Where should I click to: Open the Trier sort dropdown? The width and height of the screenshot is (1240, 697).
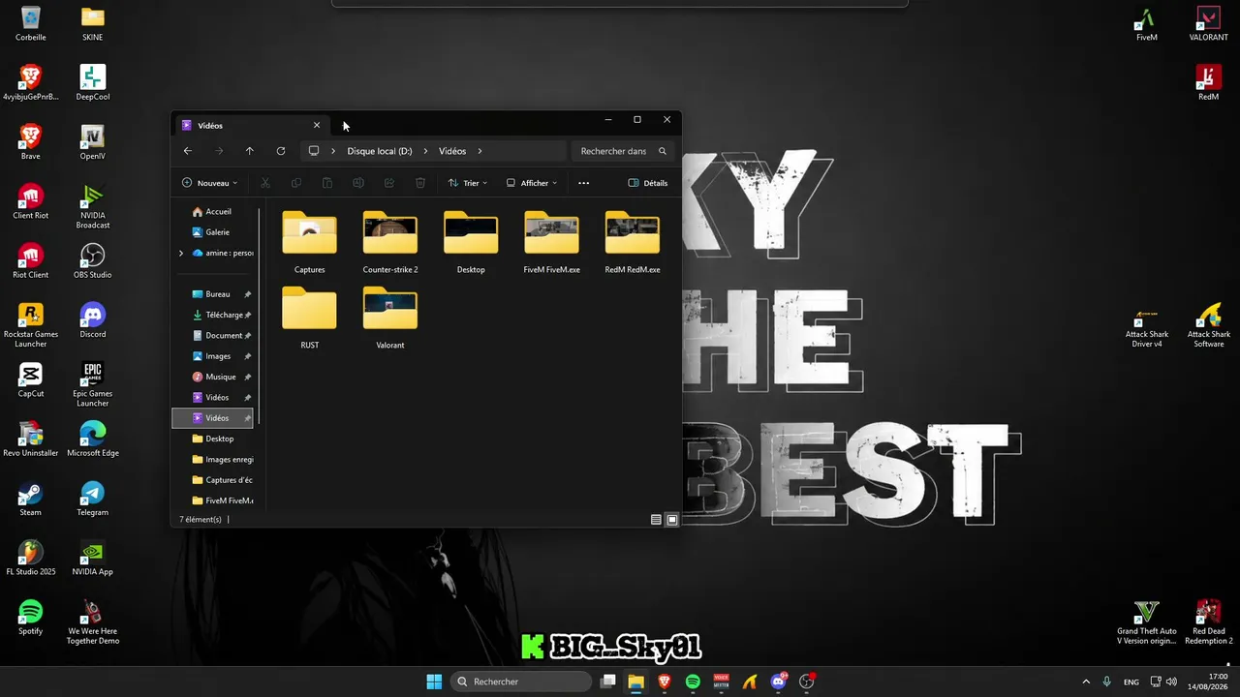tap(468, 183)
